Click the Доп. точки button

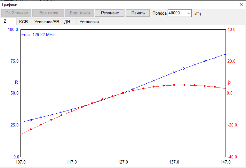click(79, 13)
